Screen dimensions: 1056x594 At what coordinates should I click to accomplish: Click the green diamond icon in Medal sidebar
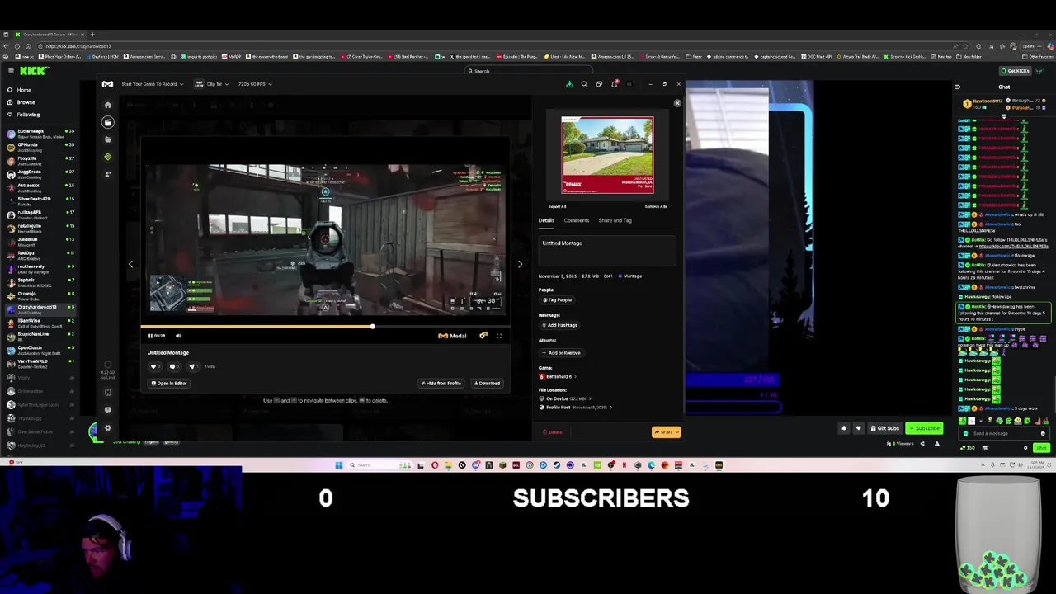coord(107,157)
